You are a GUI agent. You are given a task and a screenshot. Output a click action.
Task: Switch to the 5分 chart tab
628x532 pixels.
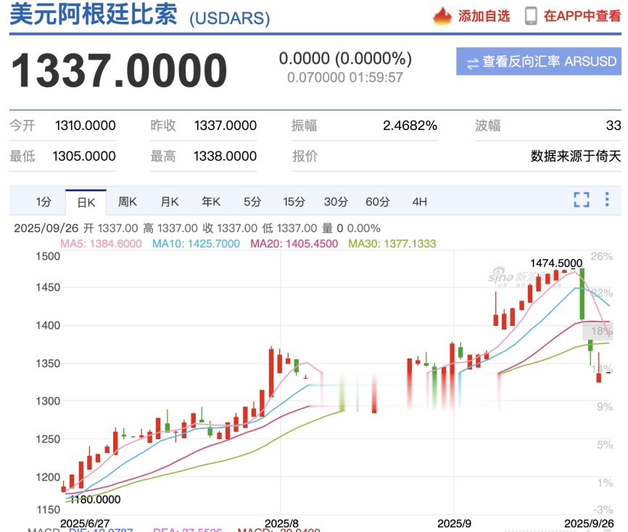tap(252, 202)
